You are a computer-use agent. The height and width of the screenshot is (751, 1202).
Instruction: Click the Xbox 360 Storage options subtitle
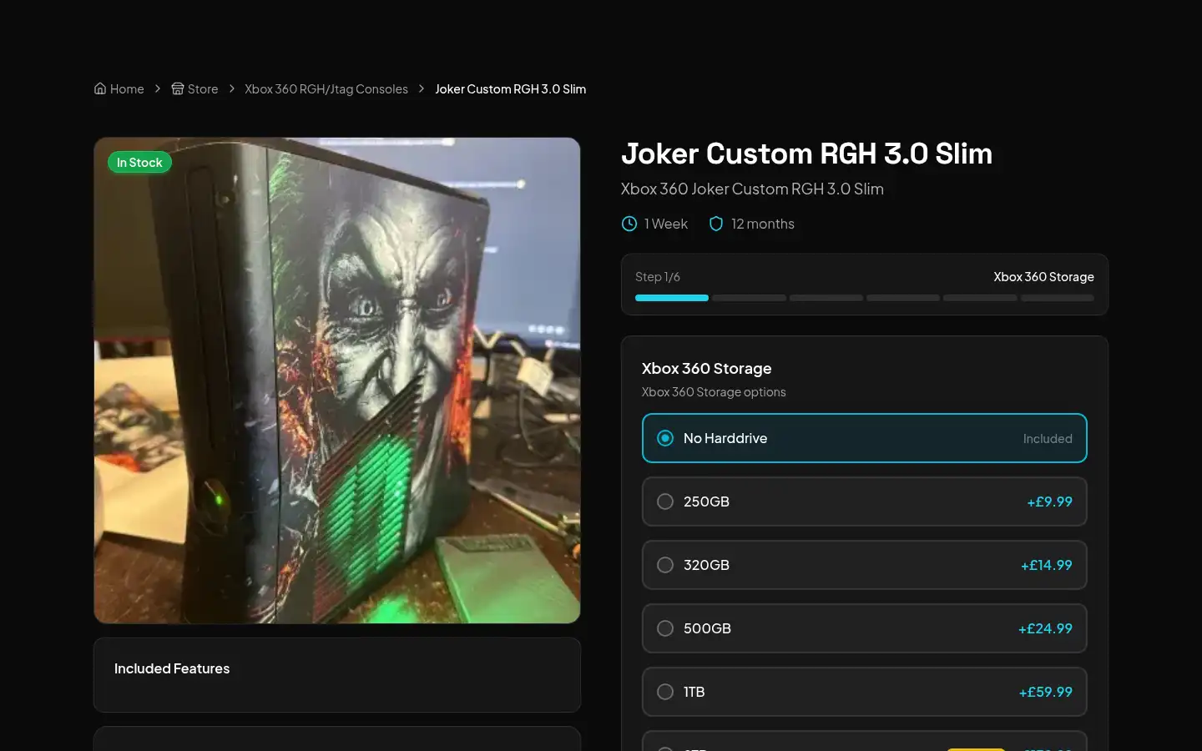pyautogui.click(x=714, y=392)
